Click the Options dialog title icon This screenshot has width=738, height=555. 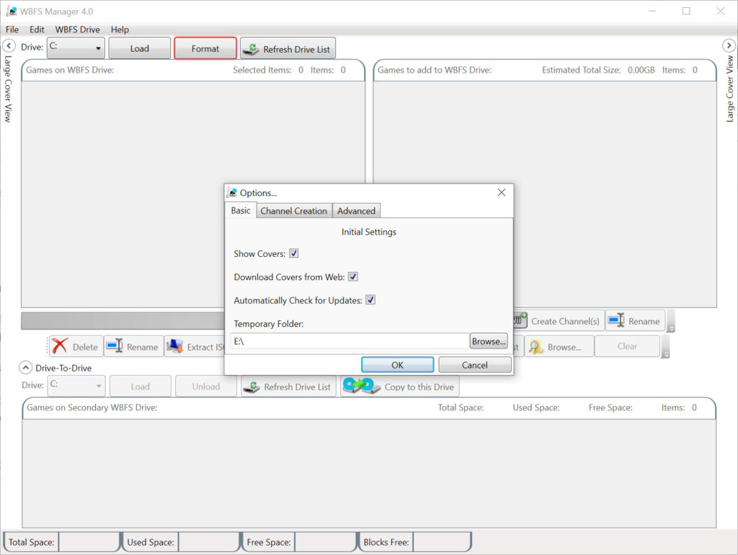point(232,193)
